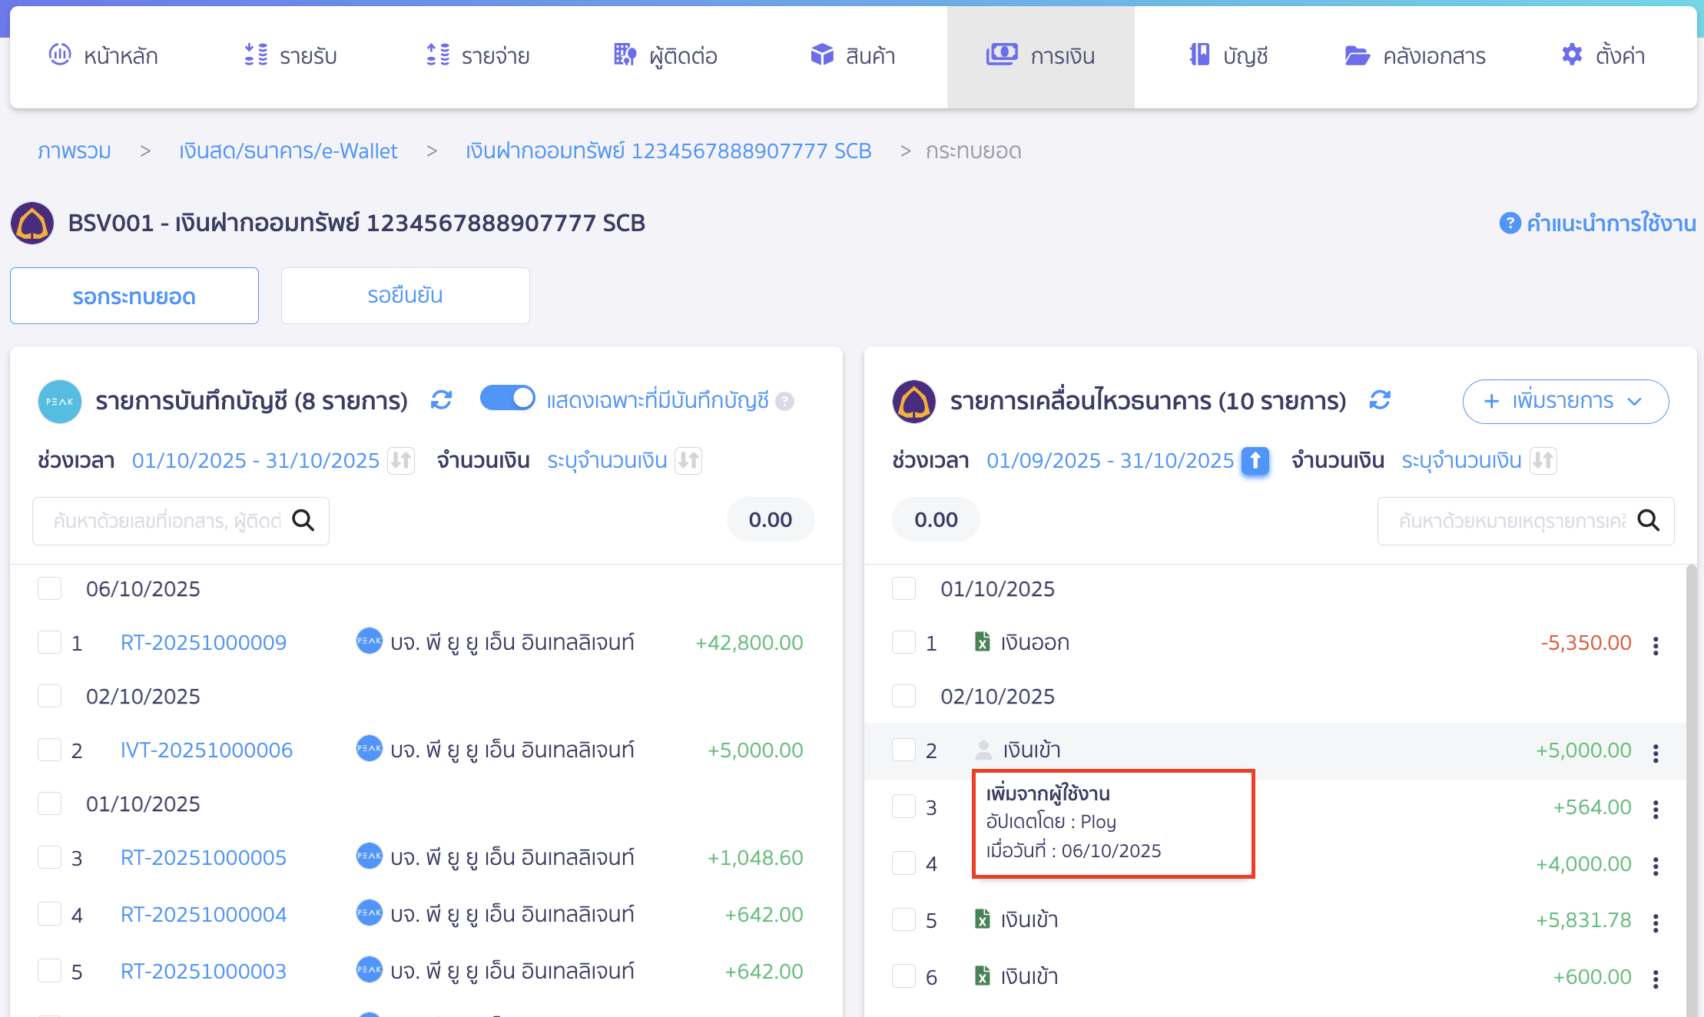
Task: Select checkbox for IVT-20251000006 row
Action: pos(50,750)
